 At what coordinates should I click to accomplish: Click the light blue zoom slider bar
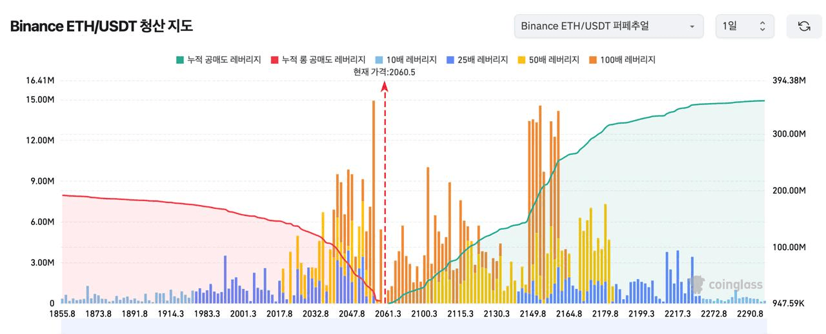pos(413,326)
